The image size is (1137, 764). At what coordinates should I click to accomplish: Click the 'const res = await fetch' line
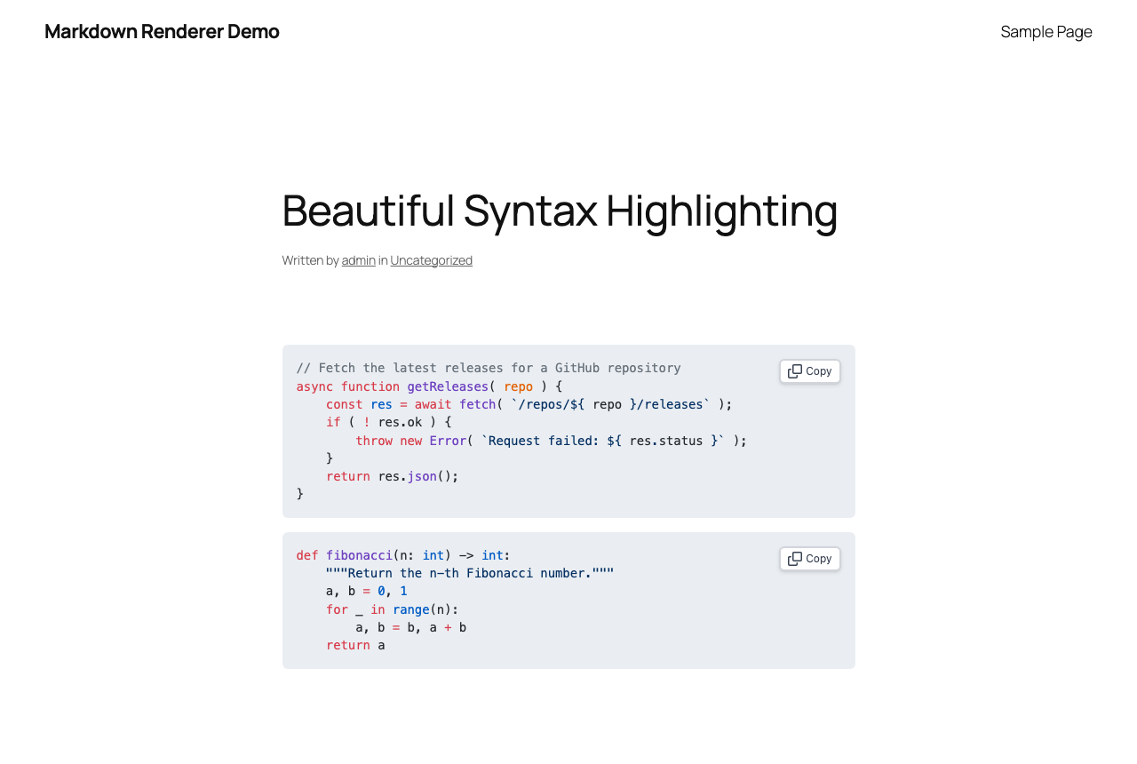pyautogui.click(x=529, y=404)
